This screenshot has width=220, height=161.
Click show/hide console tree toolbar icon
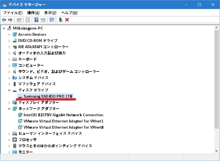pos(19,20)
